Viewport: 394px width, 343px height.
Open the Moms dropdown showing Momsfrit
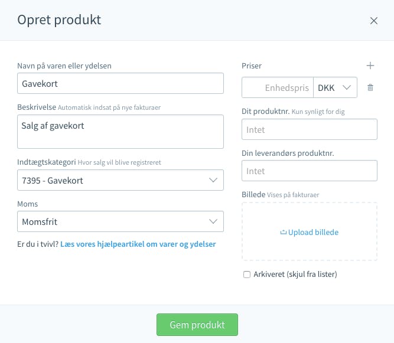(121, 221)
